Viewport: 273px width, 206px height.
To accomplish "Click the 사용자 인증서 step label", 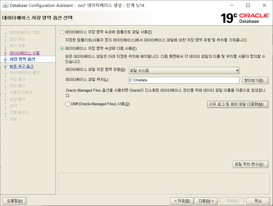I will 21,92.
